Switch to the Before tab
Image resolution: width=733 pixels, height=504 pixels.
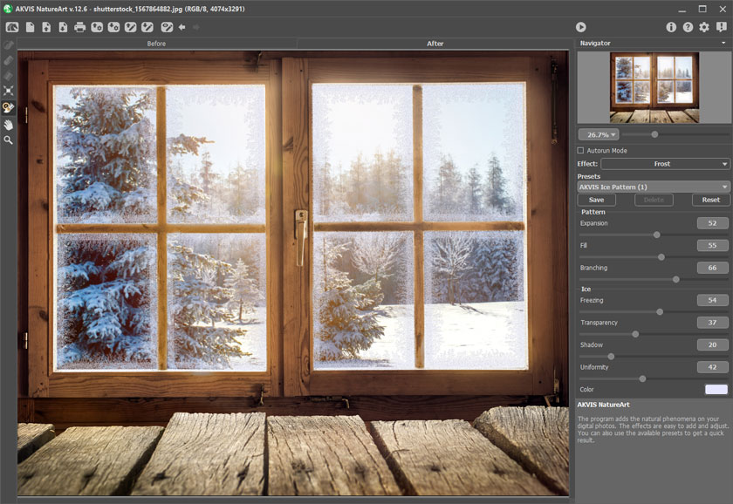156,44
